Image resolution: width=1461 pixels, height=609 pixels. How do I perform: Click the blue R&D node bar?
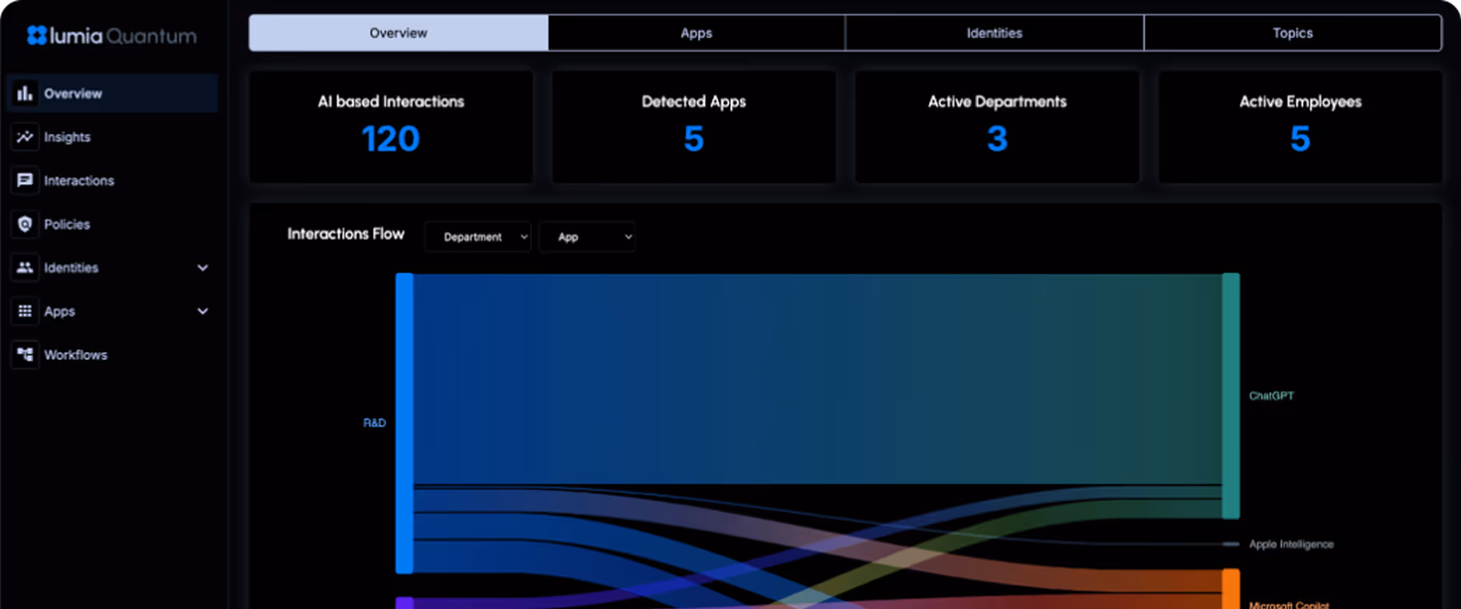pos(404,423)
